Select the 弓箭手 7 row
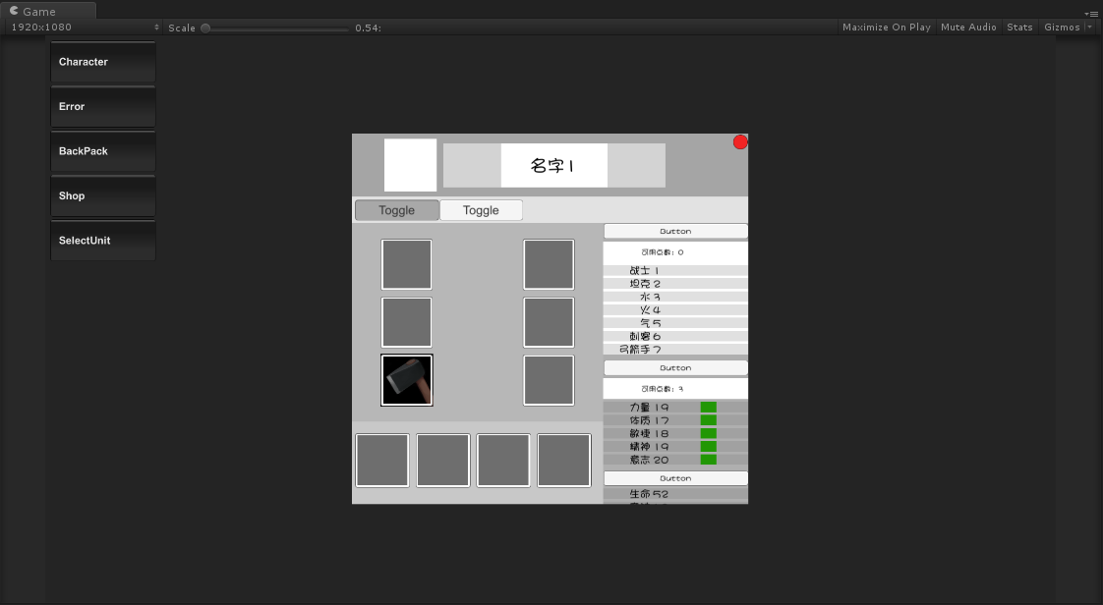 click(x=675, y=350)
